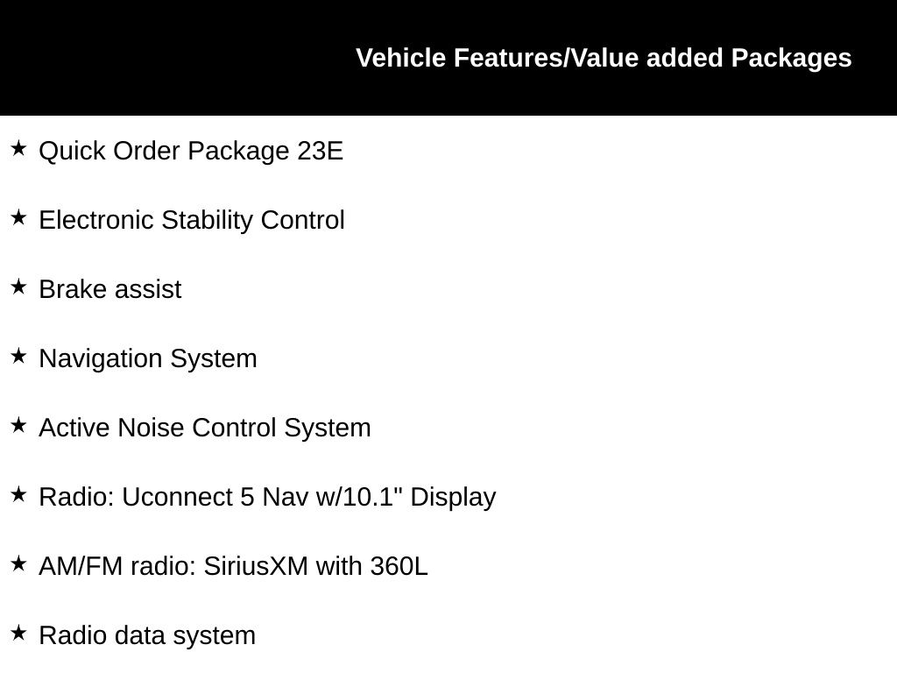Click the star next to Electronic Stability Control
This screenshot has width=897, height=673.
click(18, 218)
